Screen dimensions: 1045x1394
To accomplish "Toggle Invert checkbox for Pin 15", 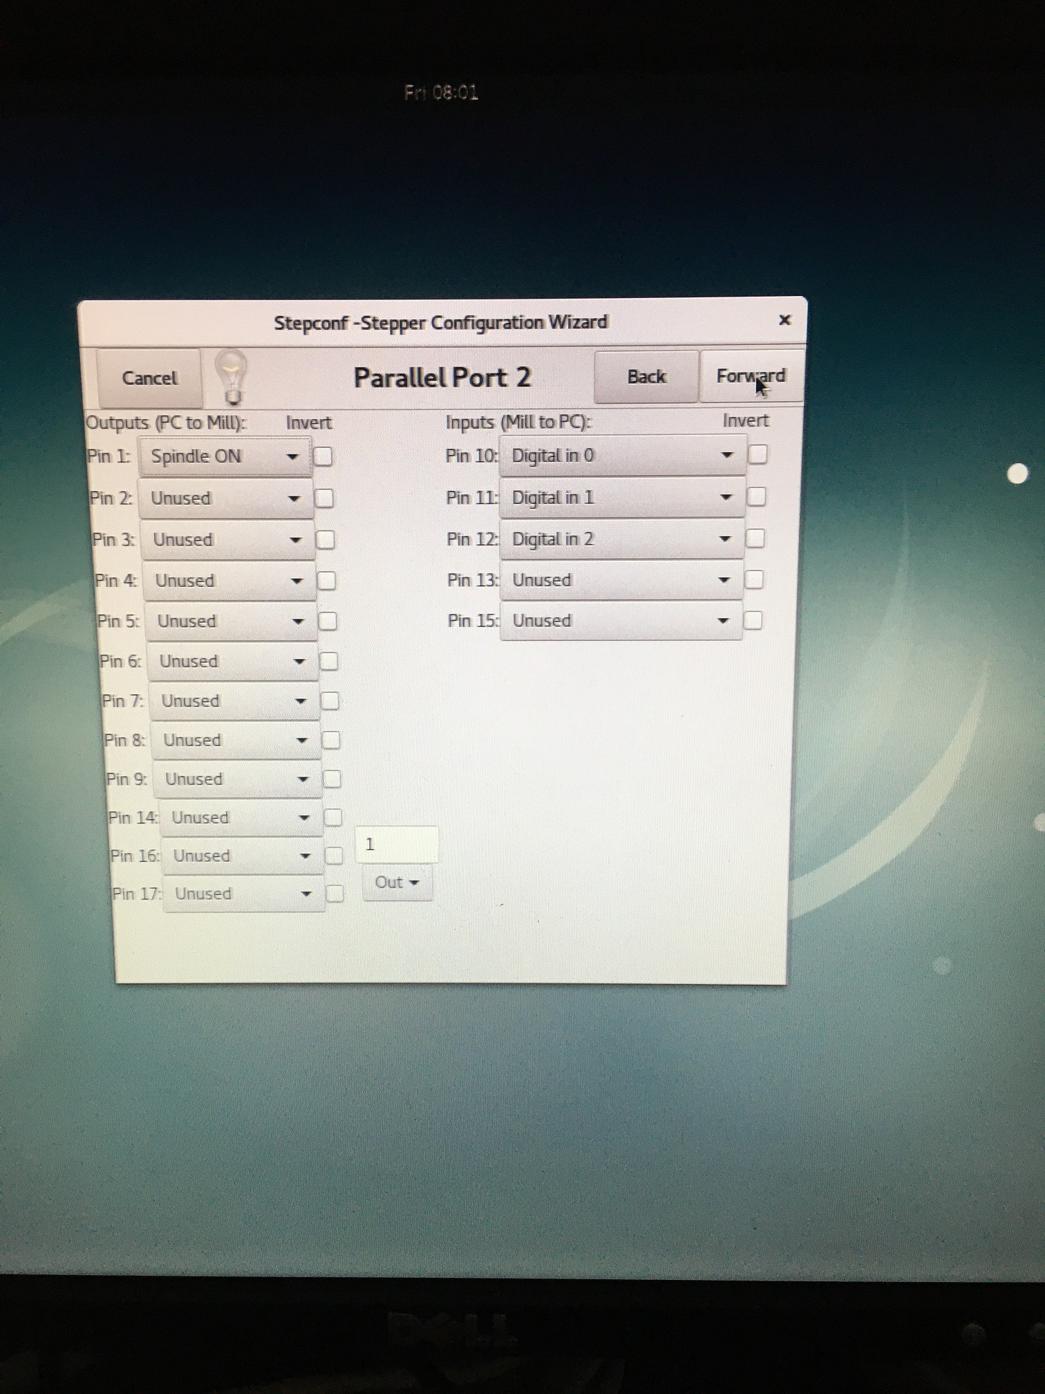I will [753, 620].
